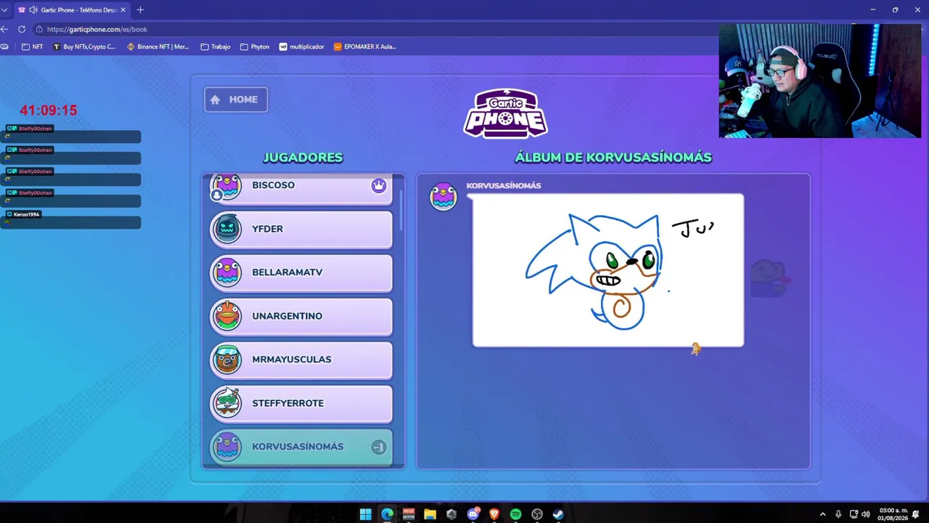Click STEFFYERROTE's ice cream avatar
This screenshot has height=523, width=929.
click(227, 403)
